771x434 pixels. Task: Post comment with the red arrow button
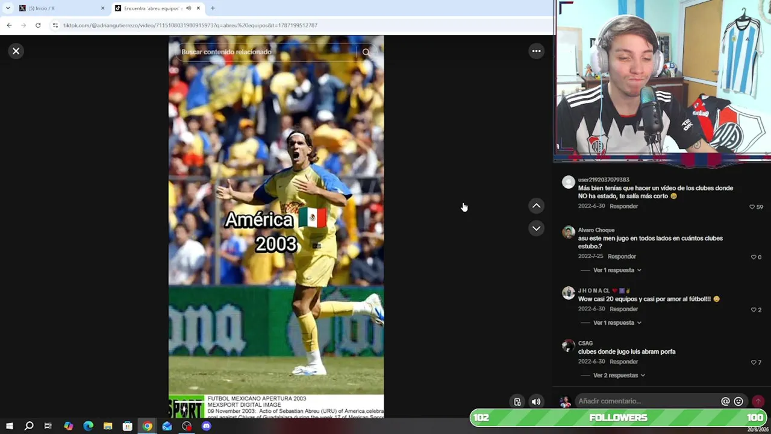click(758, 401)
